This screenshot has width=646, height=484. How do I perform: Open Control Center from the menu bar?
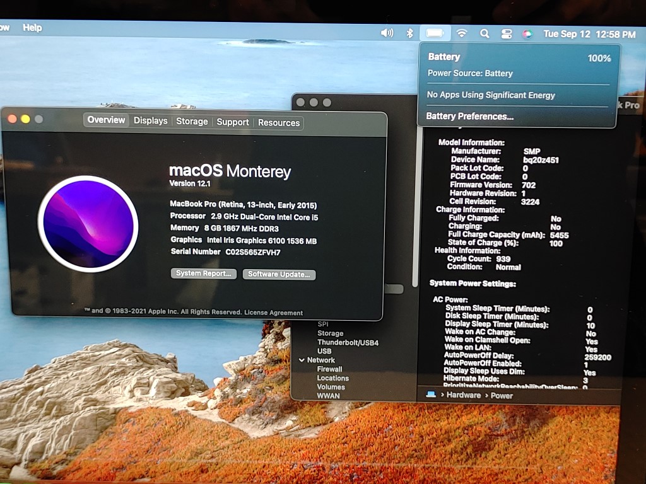click(x=507, y=34)
